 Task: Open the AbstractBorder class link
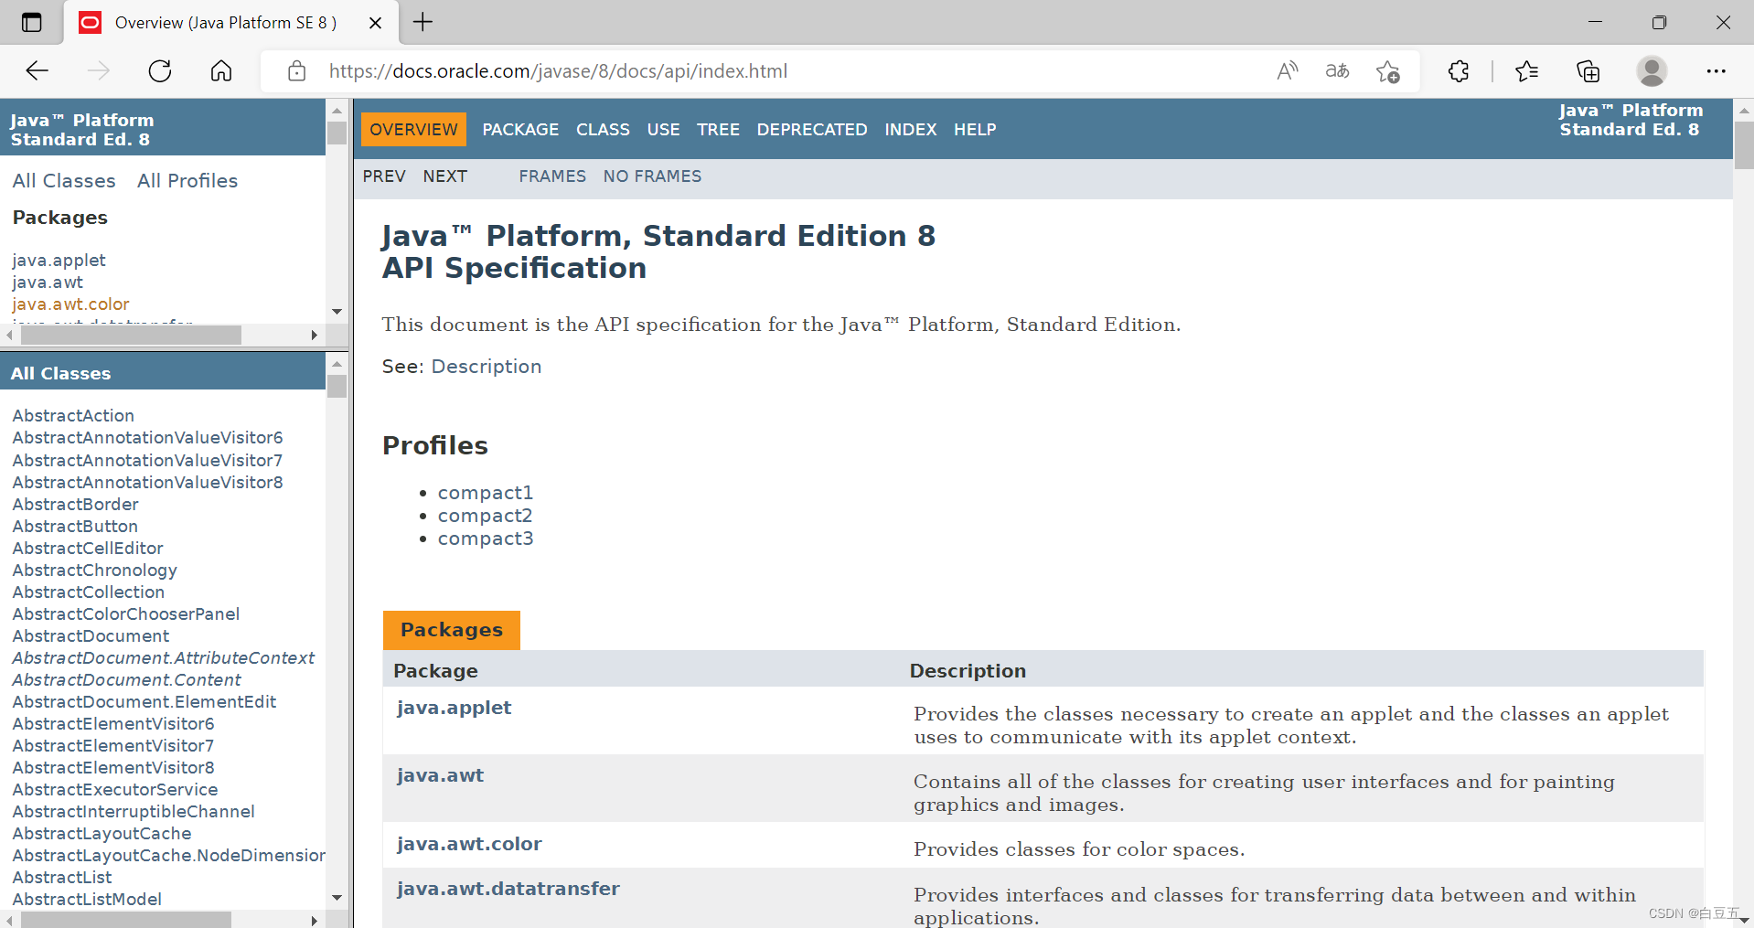[x=75, y=505]
